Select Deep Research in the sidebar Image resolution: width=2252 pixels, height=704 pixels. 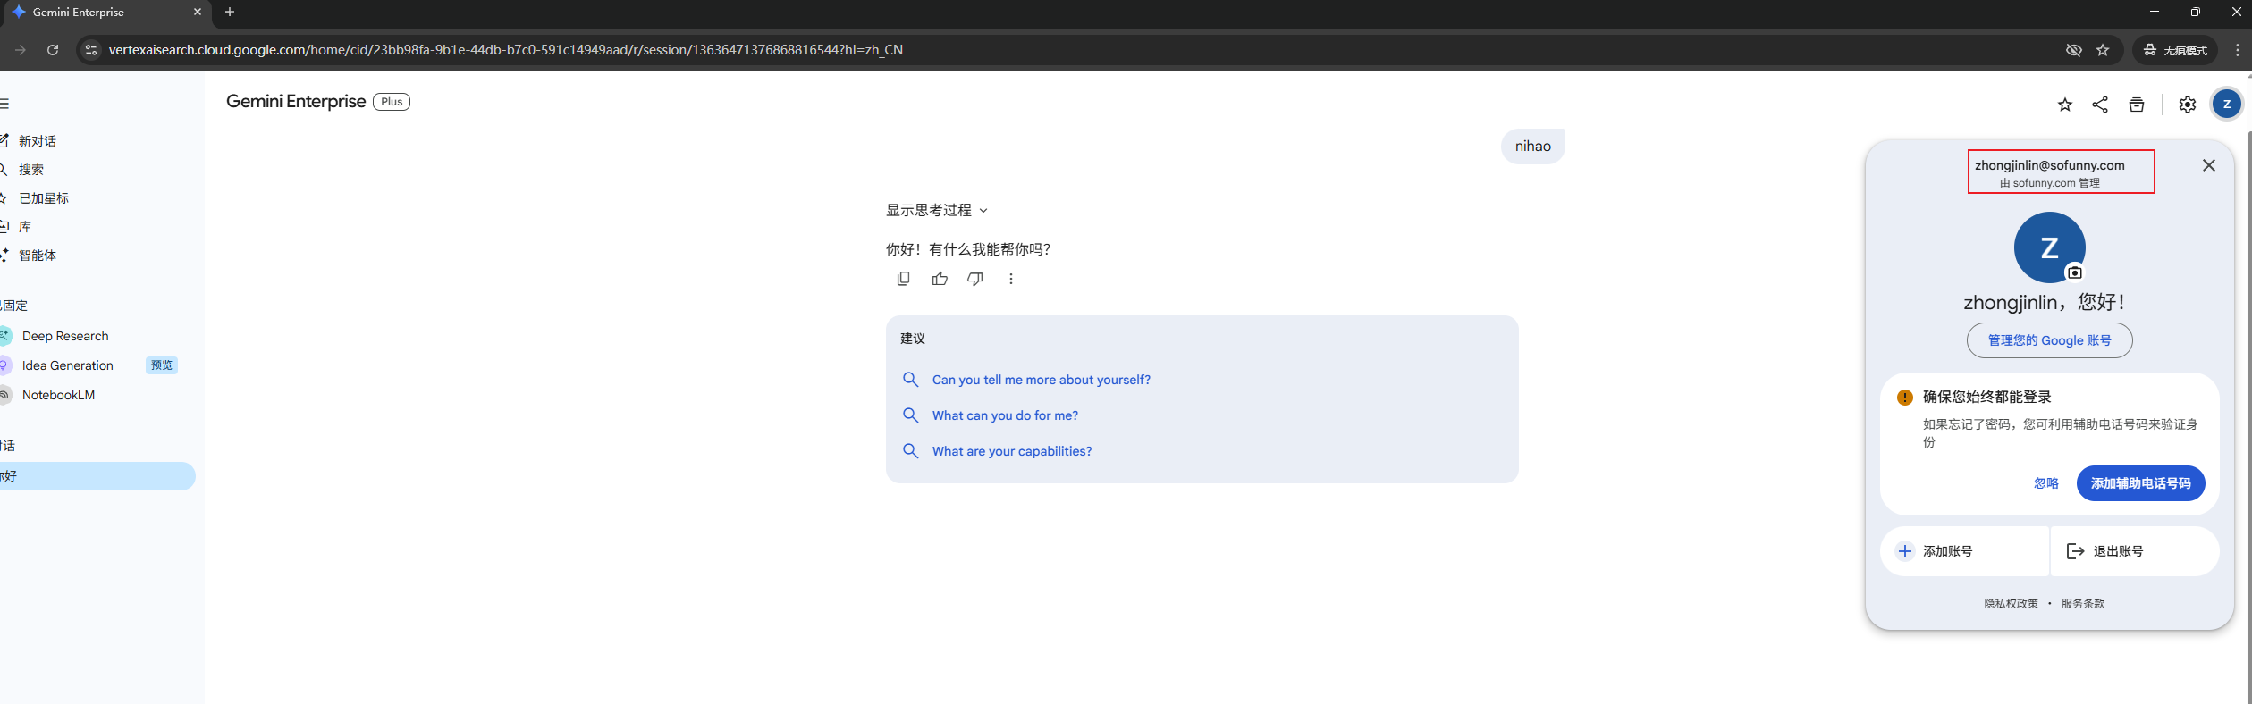[x=65, y=336]
